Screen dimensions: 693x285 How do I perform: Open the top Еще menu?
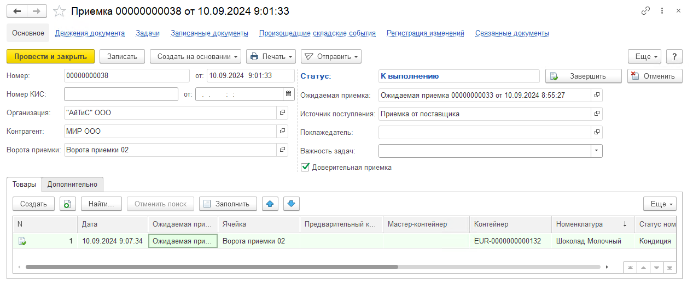coord(645,56)
